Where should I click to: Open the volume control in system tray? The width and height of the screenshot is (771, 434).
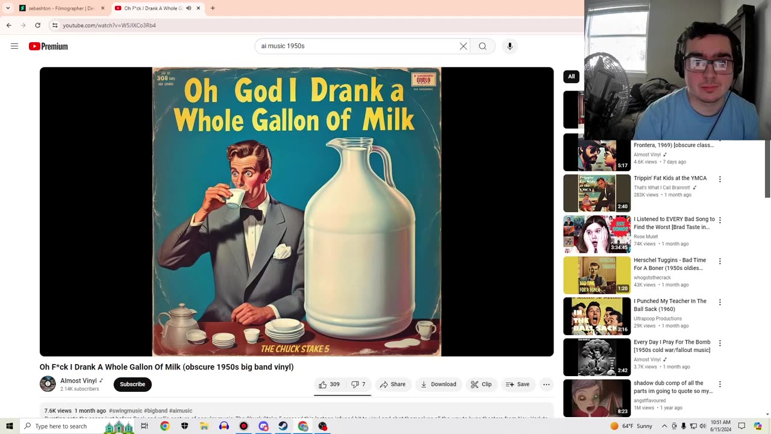click(x=704, y=426)
